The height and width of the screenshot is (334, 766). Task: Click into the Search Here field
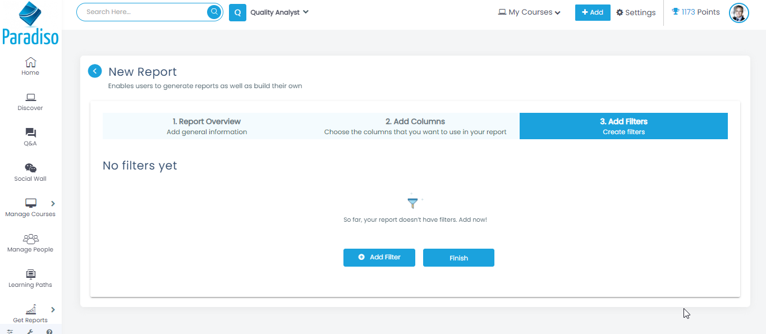click(x=143, y=12)
